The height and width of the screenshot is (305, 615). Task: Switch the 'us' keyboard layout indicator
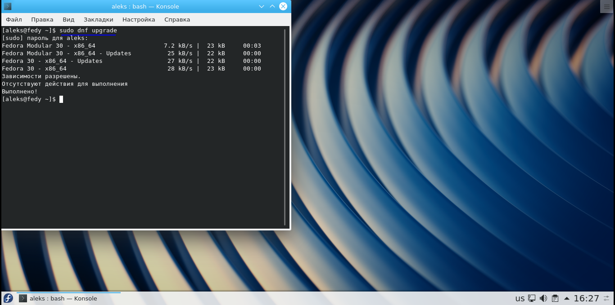(x=520, y=298)
